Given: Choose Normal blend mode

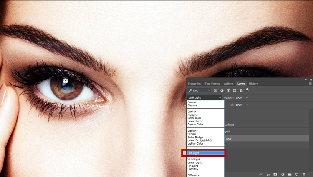Looking at the screenshot, I should point(206,102).
